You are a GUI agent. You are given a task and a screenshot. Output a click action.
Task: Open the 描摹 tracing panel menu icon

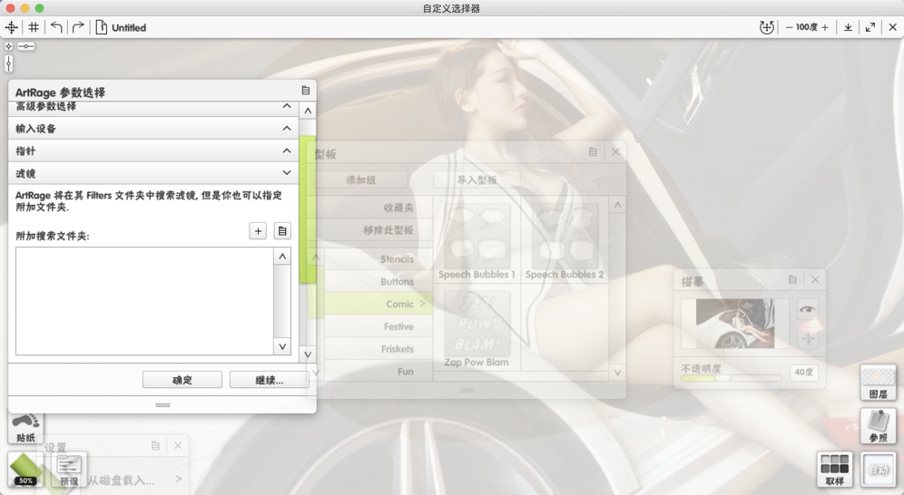tap(792, 280)
